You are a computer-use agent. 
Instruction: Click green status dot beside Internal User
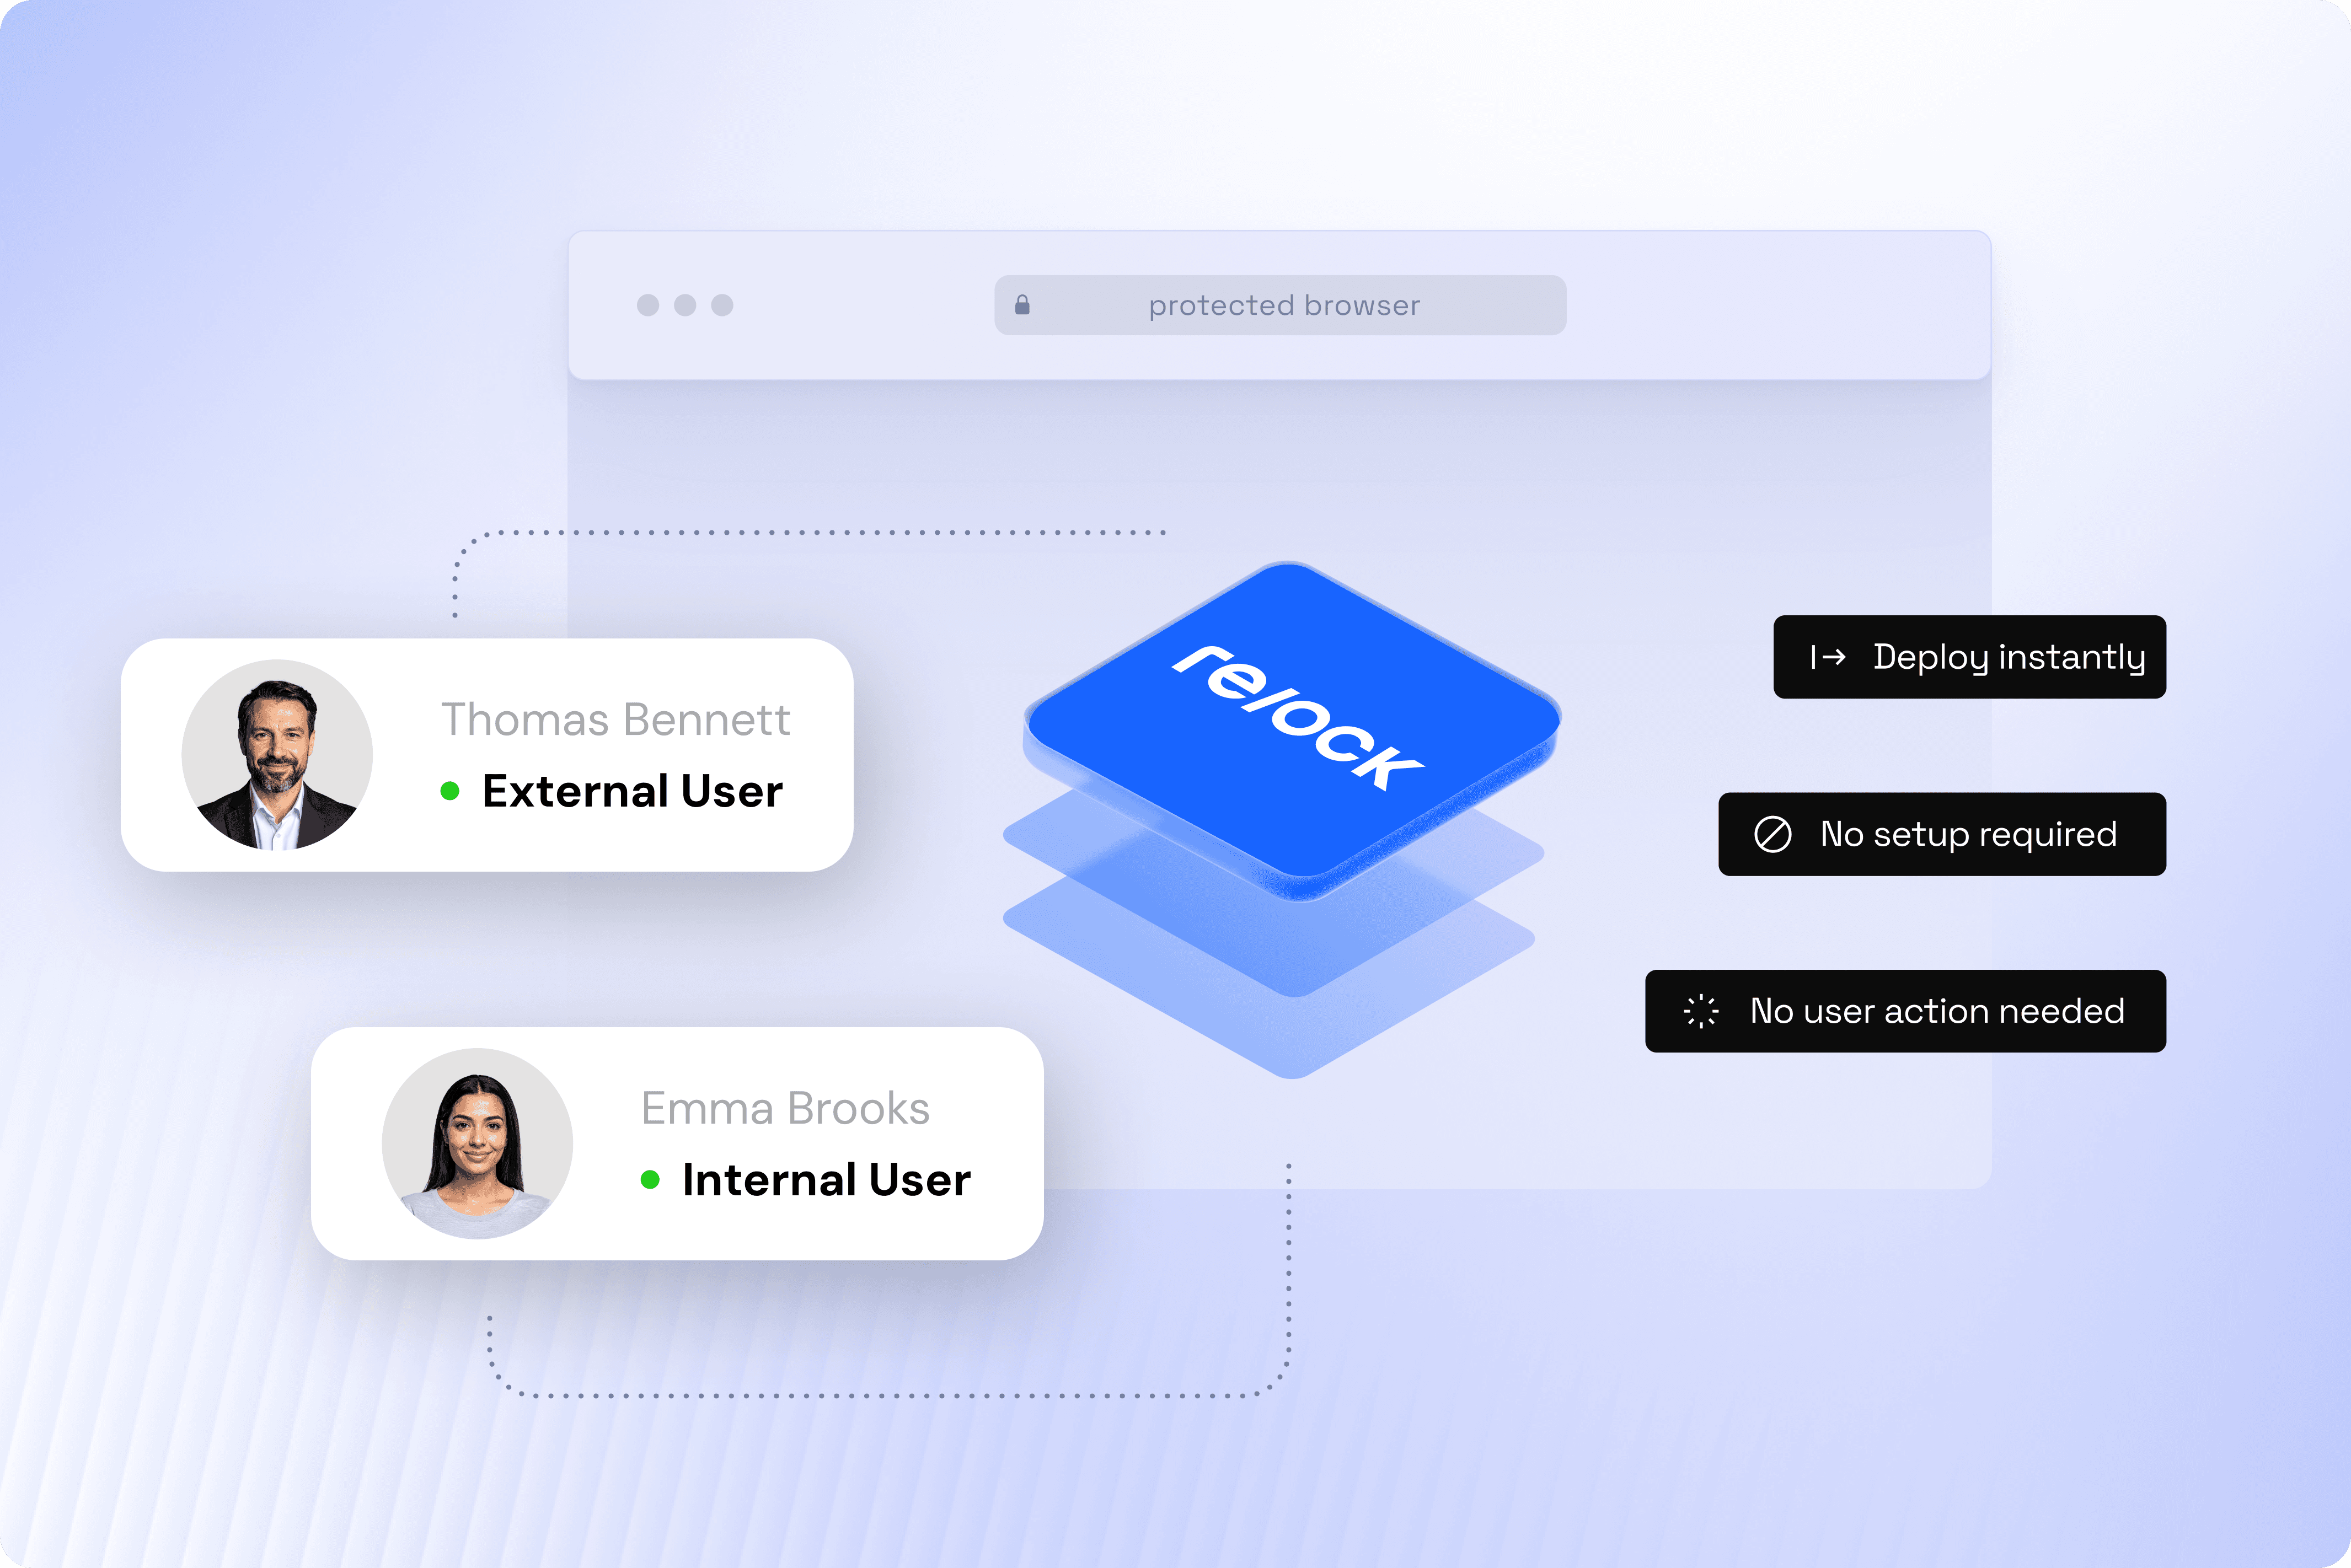tap(650, 1180)
